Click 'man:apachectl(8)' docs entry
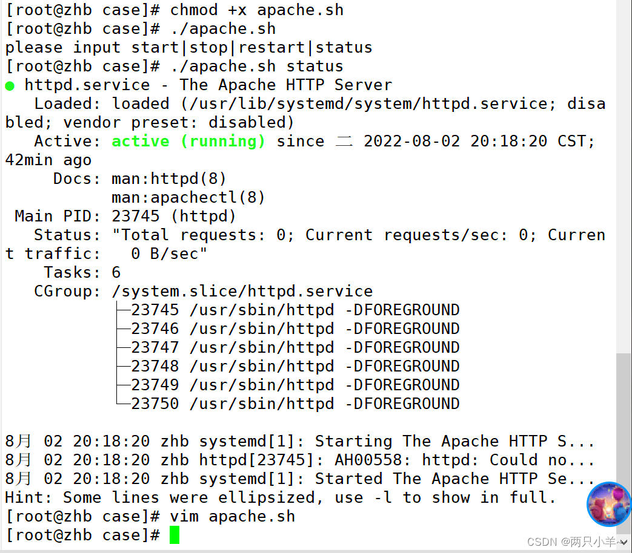This screenshot has height=553, width=632. [x=188, y=198]
